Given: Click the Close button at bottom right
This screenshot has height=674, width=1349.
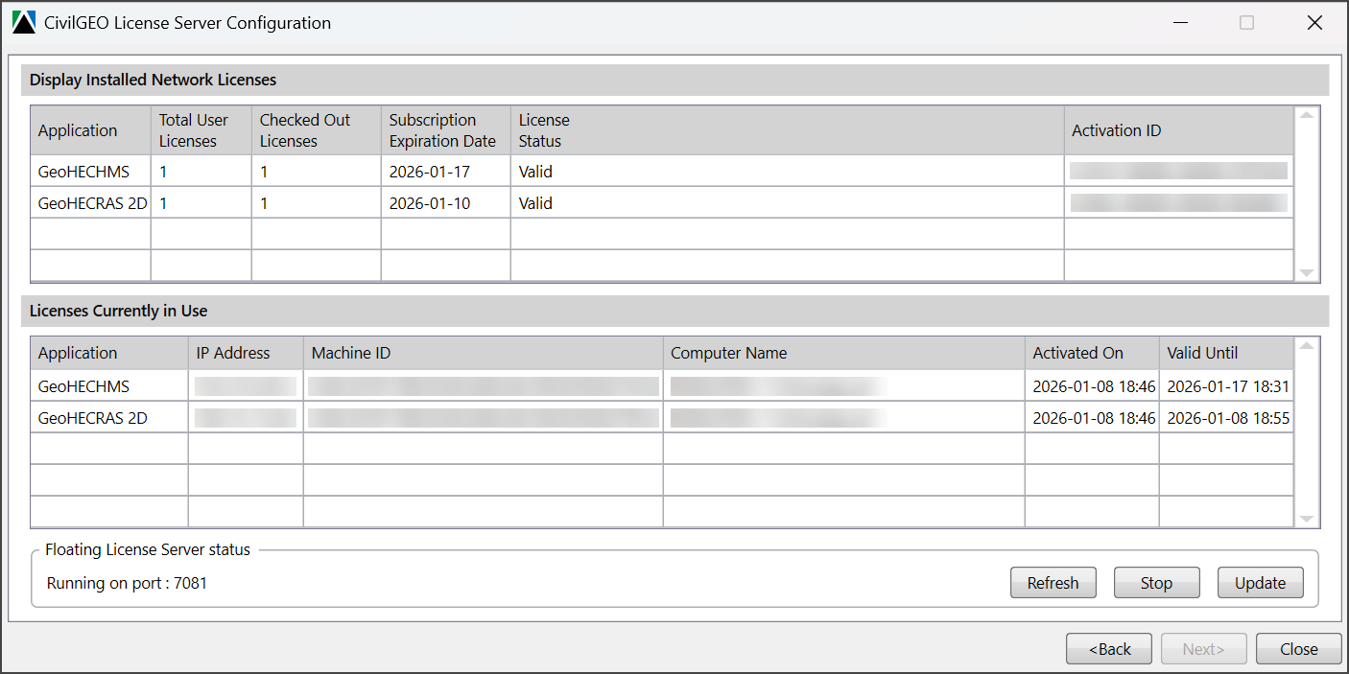Looking at the screenshot, I should click(x=1298, y=649).
